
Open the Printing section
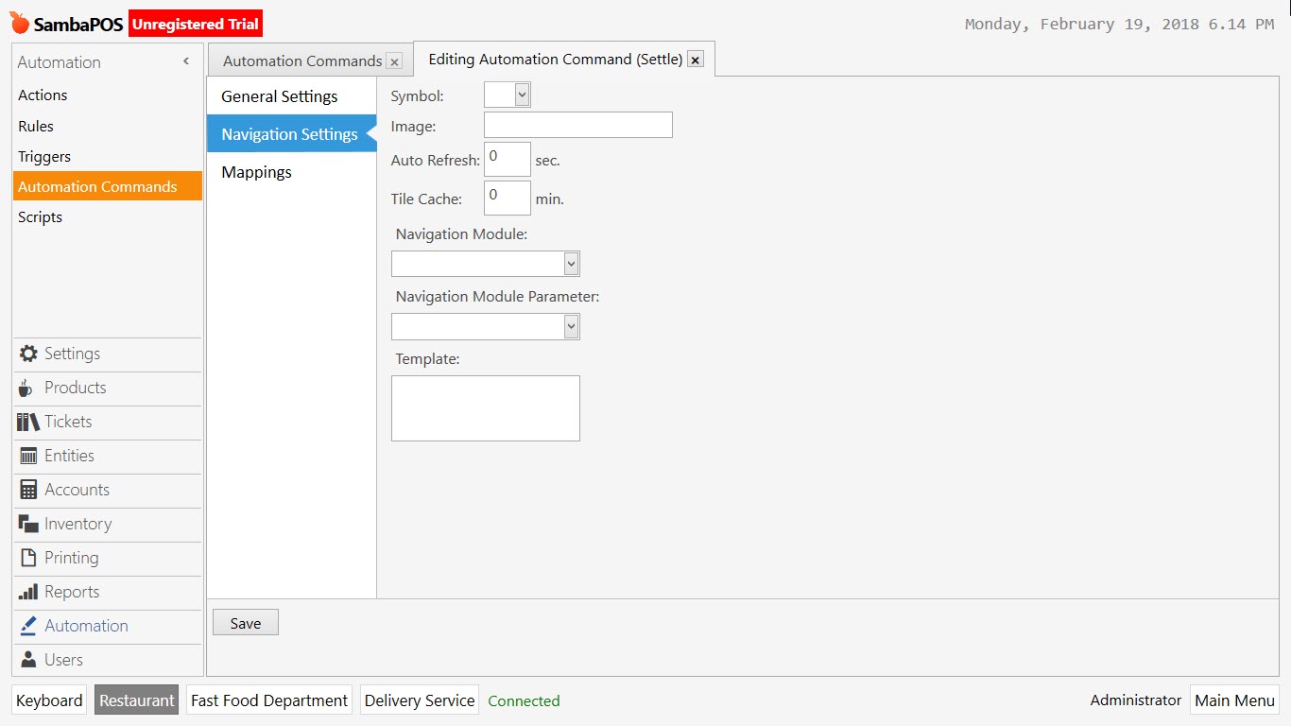(69, 558)
